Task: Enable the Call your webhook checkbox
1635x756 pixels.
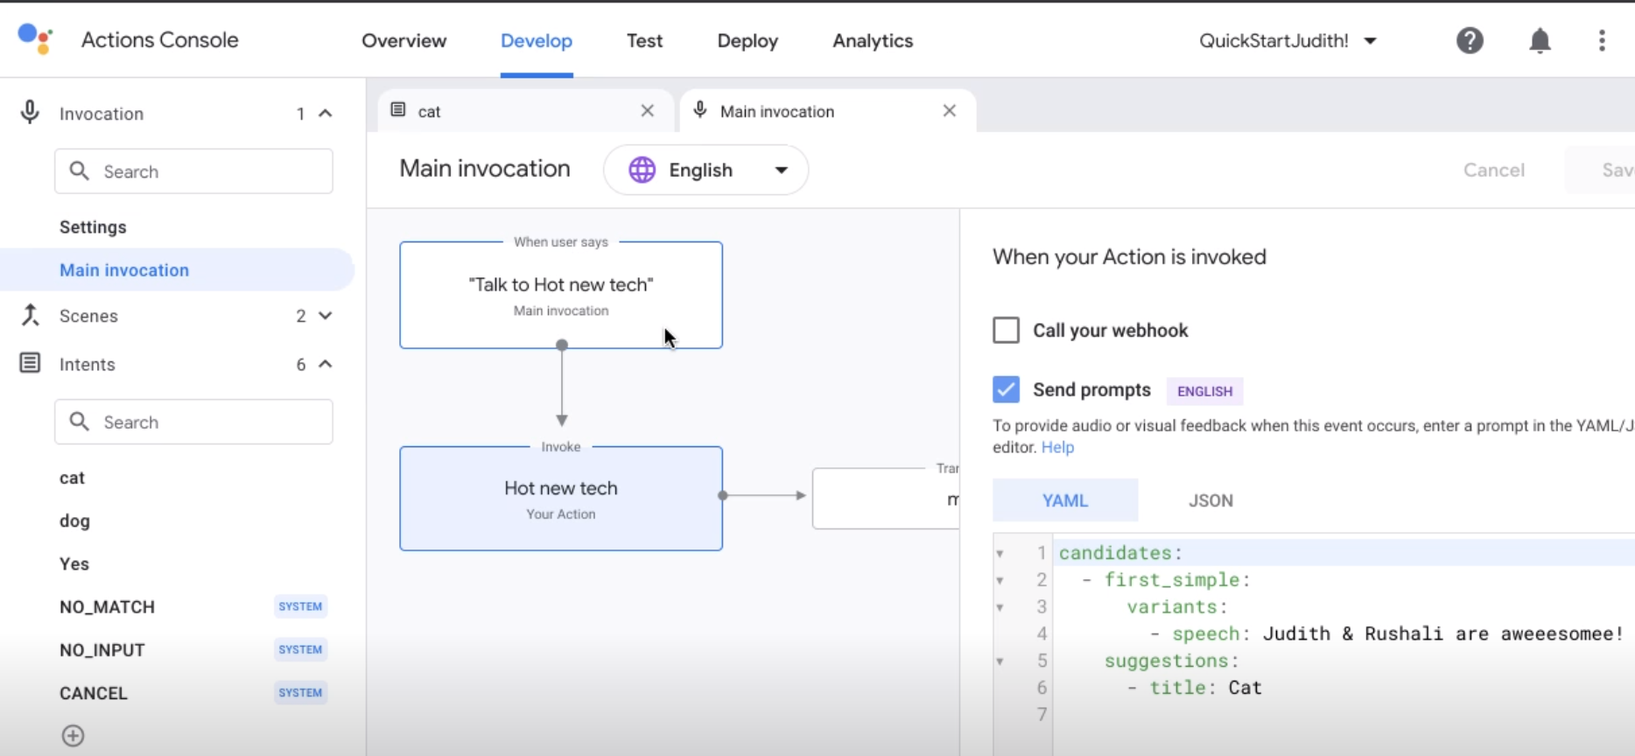Action: [1006, 330]
